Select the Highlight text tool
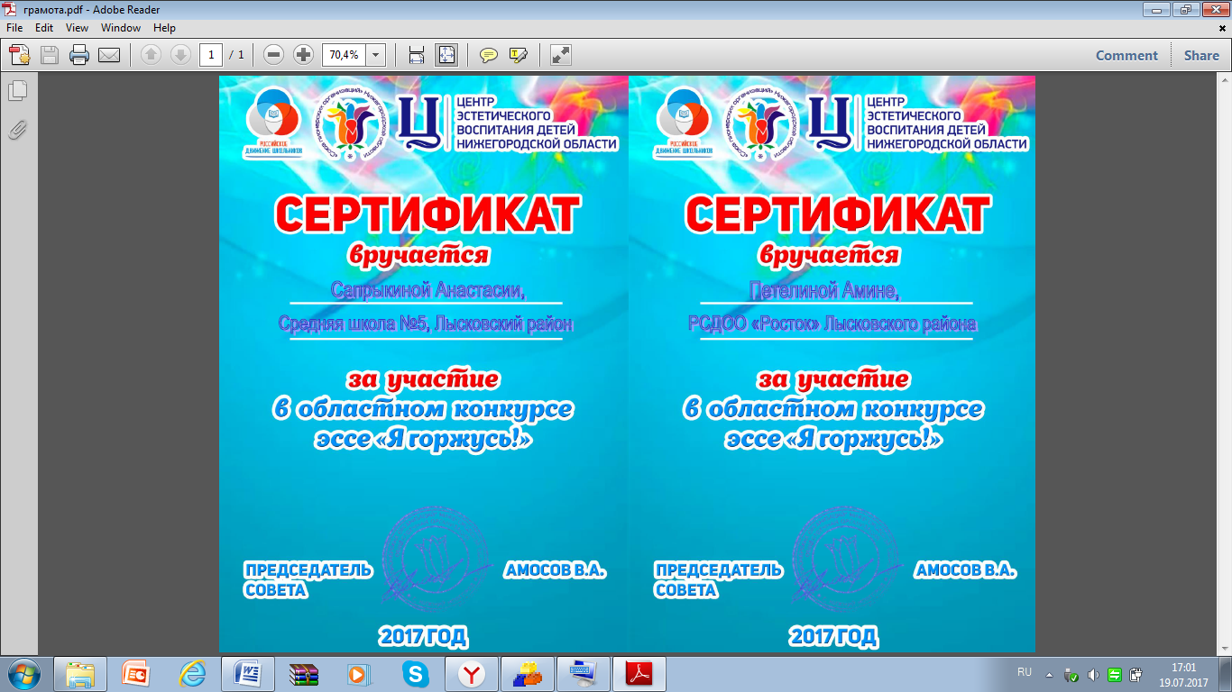 pos(519,55)
